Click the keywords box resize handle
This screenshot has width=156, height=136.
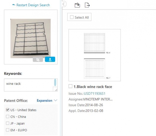point(55,89)
